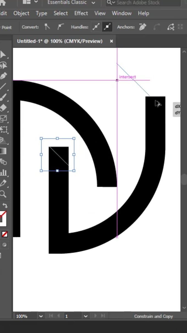Image resolution: width=187 pixels, height=333 pixels.
Task: Open the artboard navigation dropdown
Action: [x=86, y=316]
